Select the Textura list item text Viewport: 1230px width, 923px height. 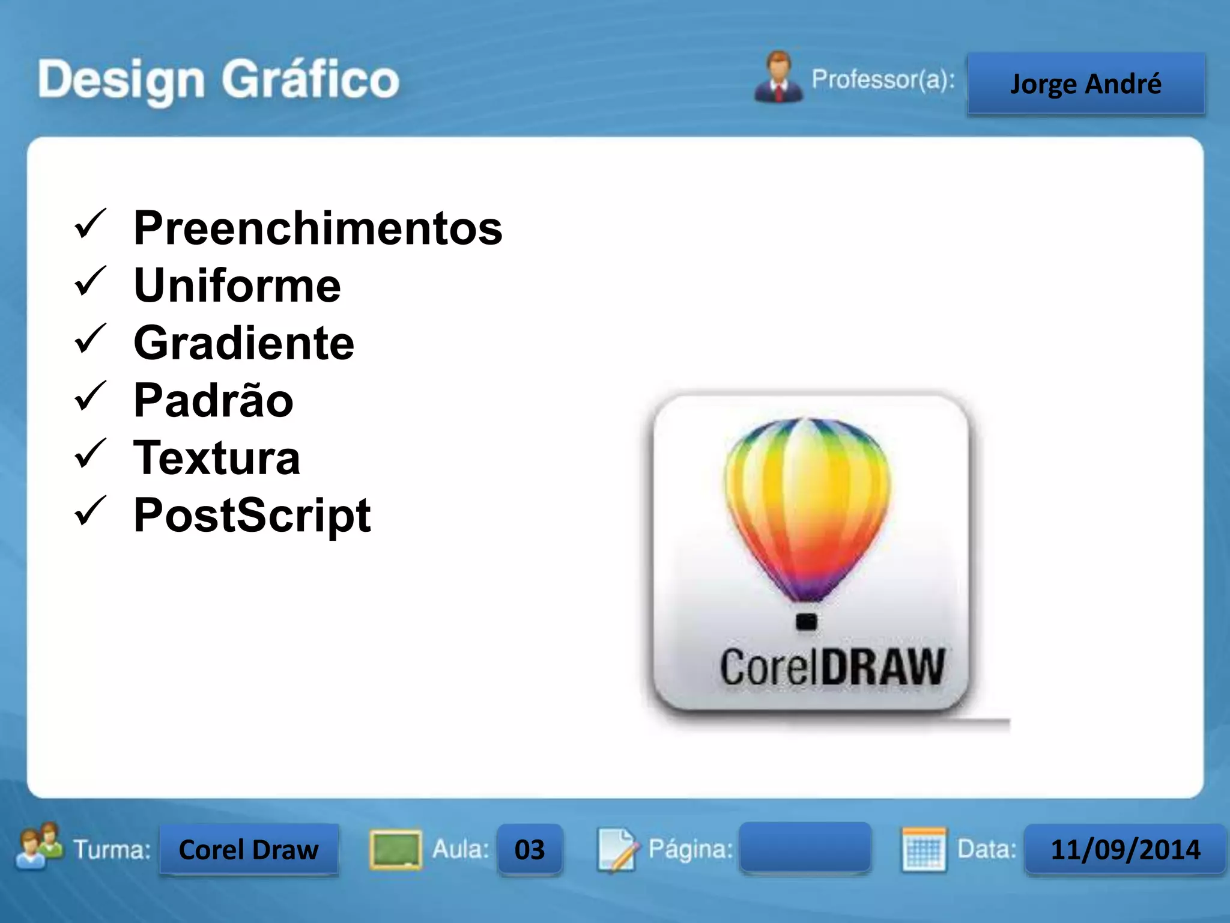pos(217,458)
